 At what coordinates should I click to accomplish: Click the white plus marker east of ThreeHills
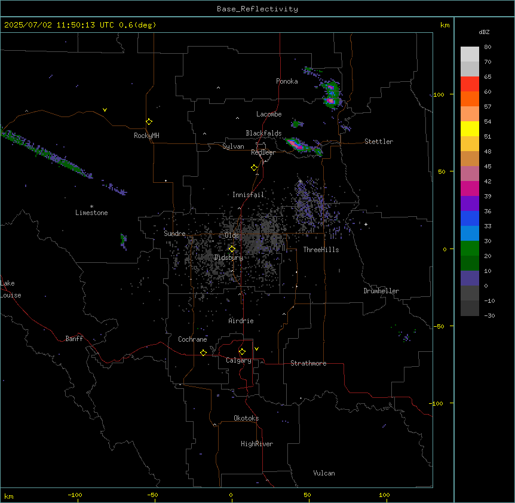click(x=366, y=224)
